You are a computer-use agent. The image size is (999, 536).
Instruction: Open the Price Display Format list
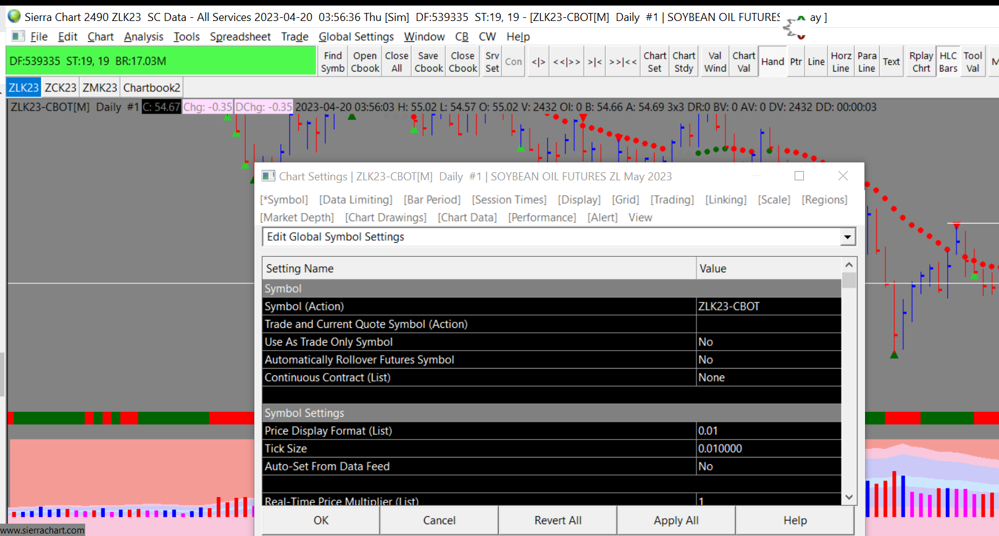click(768, 431)
